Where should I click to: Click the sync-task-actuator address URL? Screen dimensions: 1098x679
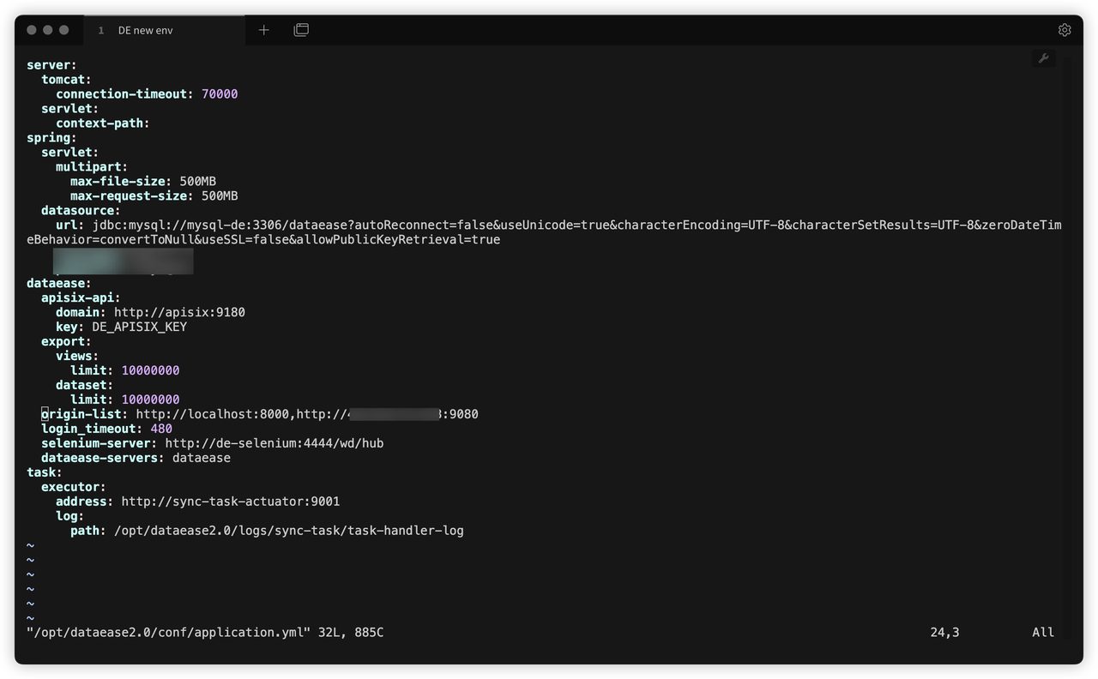point(230,502)
